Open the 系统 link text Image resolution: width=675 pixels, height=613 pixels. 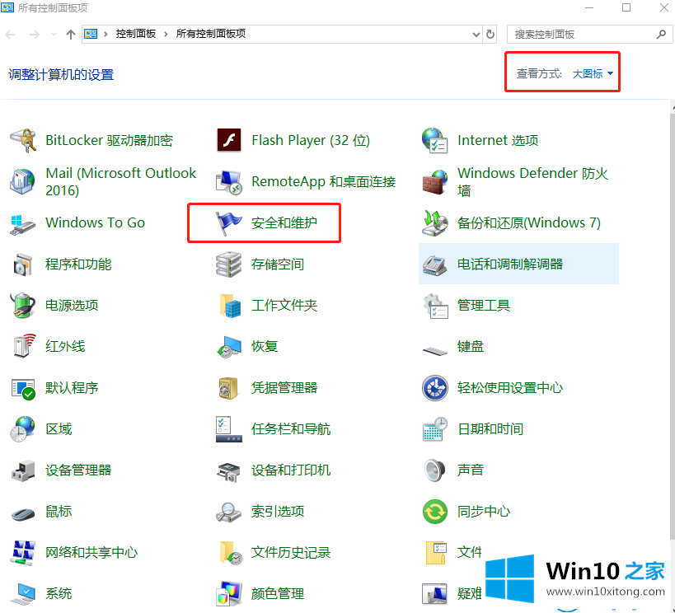(59, 593)
